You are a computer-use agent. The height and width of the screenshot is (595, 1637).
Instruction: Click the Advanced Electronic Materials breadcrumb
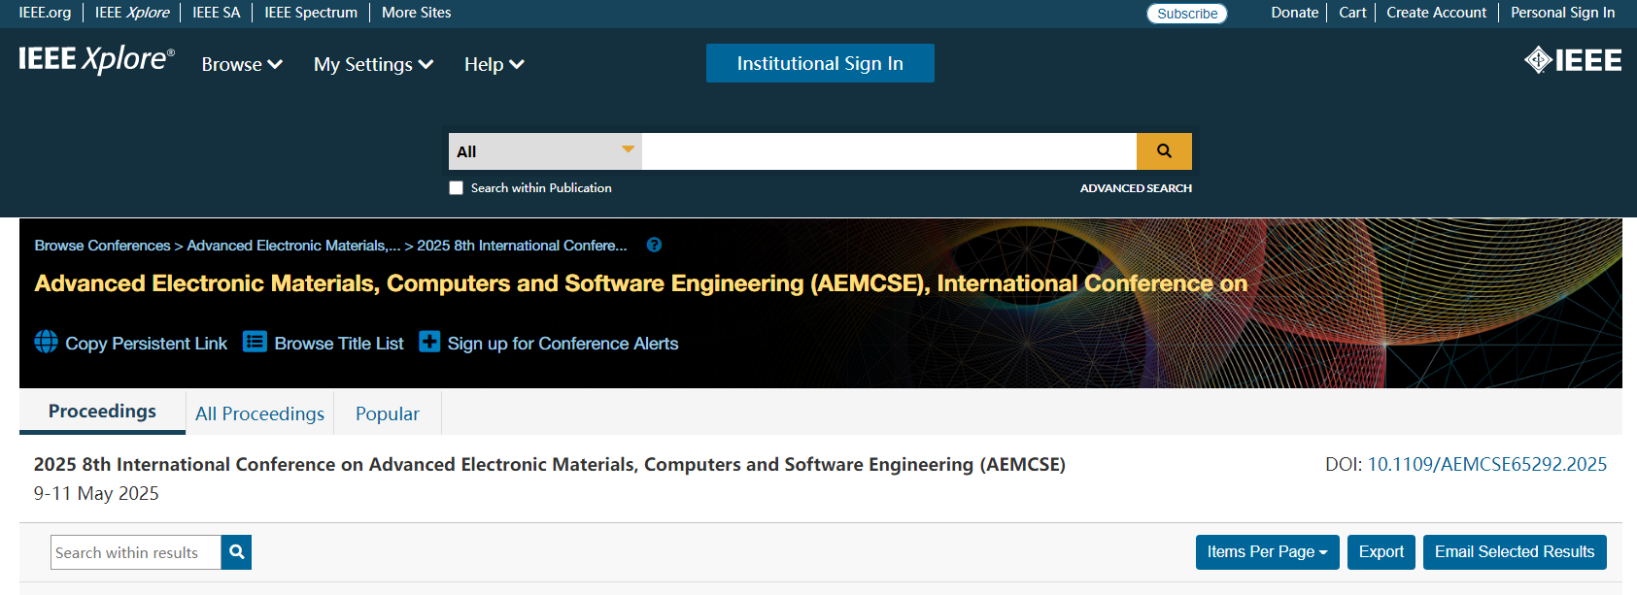coord(293,246)
